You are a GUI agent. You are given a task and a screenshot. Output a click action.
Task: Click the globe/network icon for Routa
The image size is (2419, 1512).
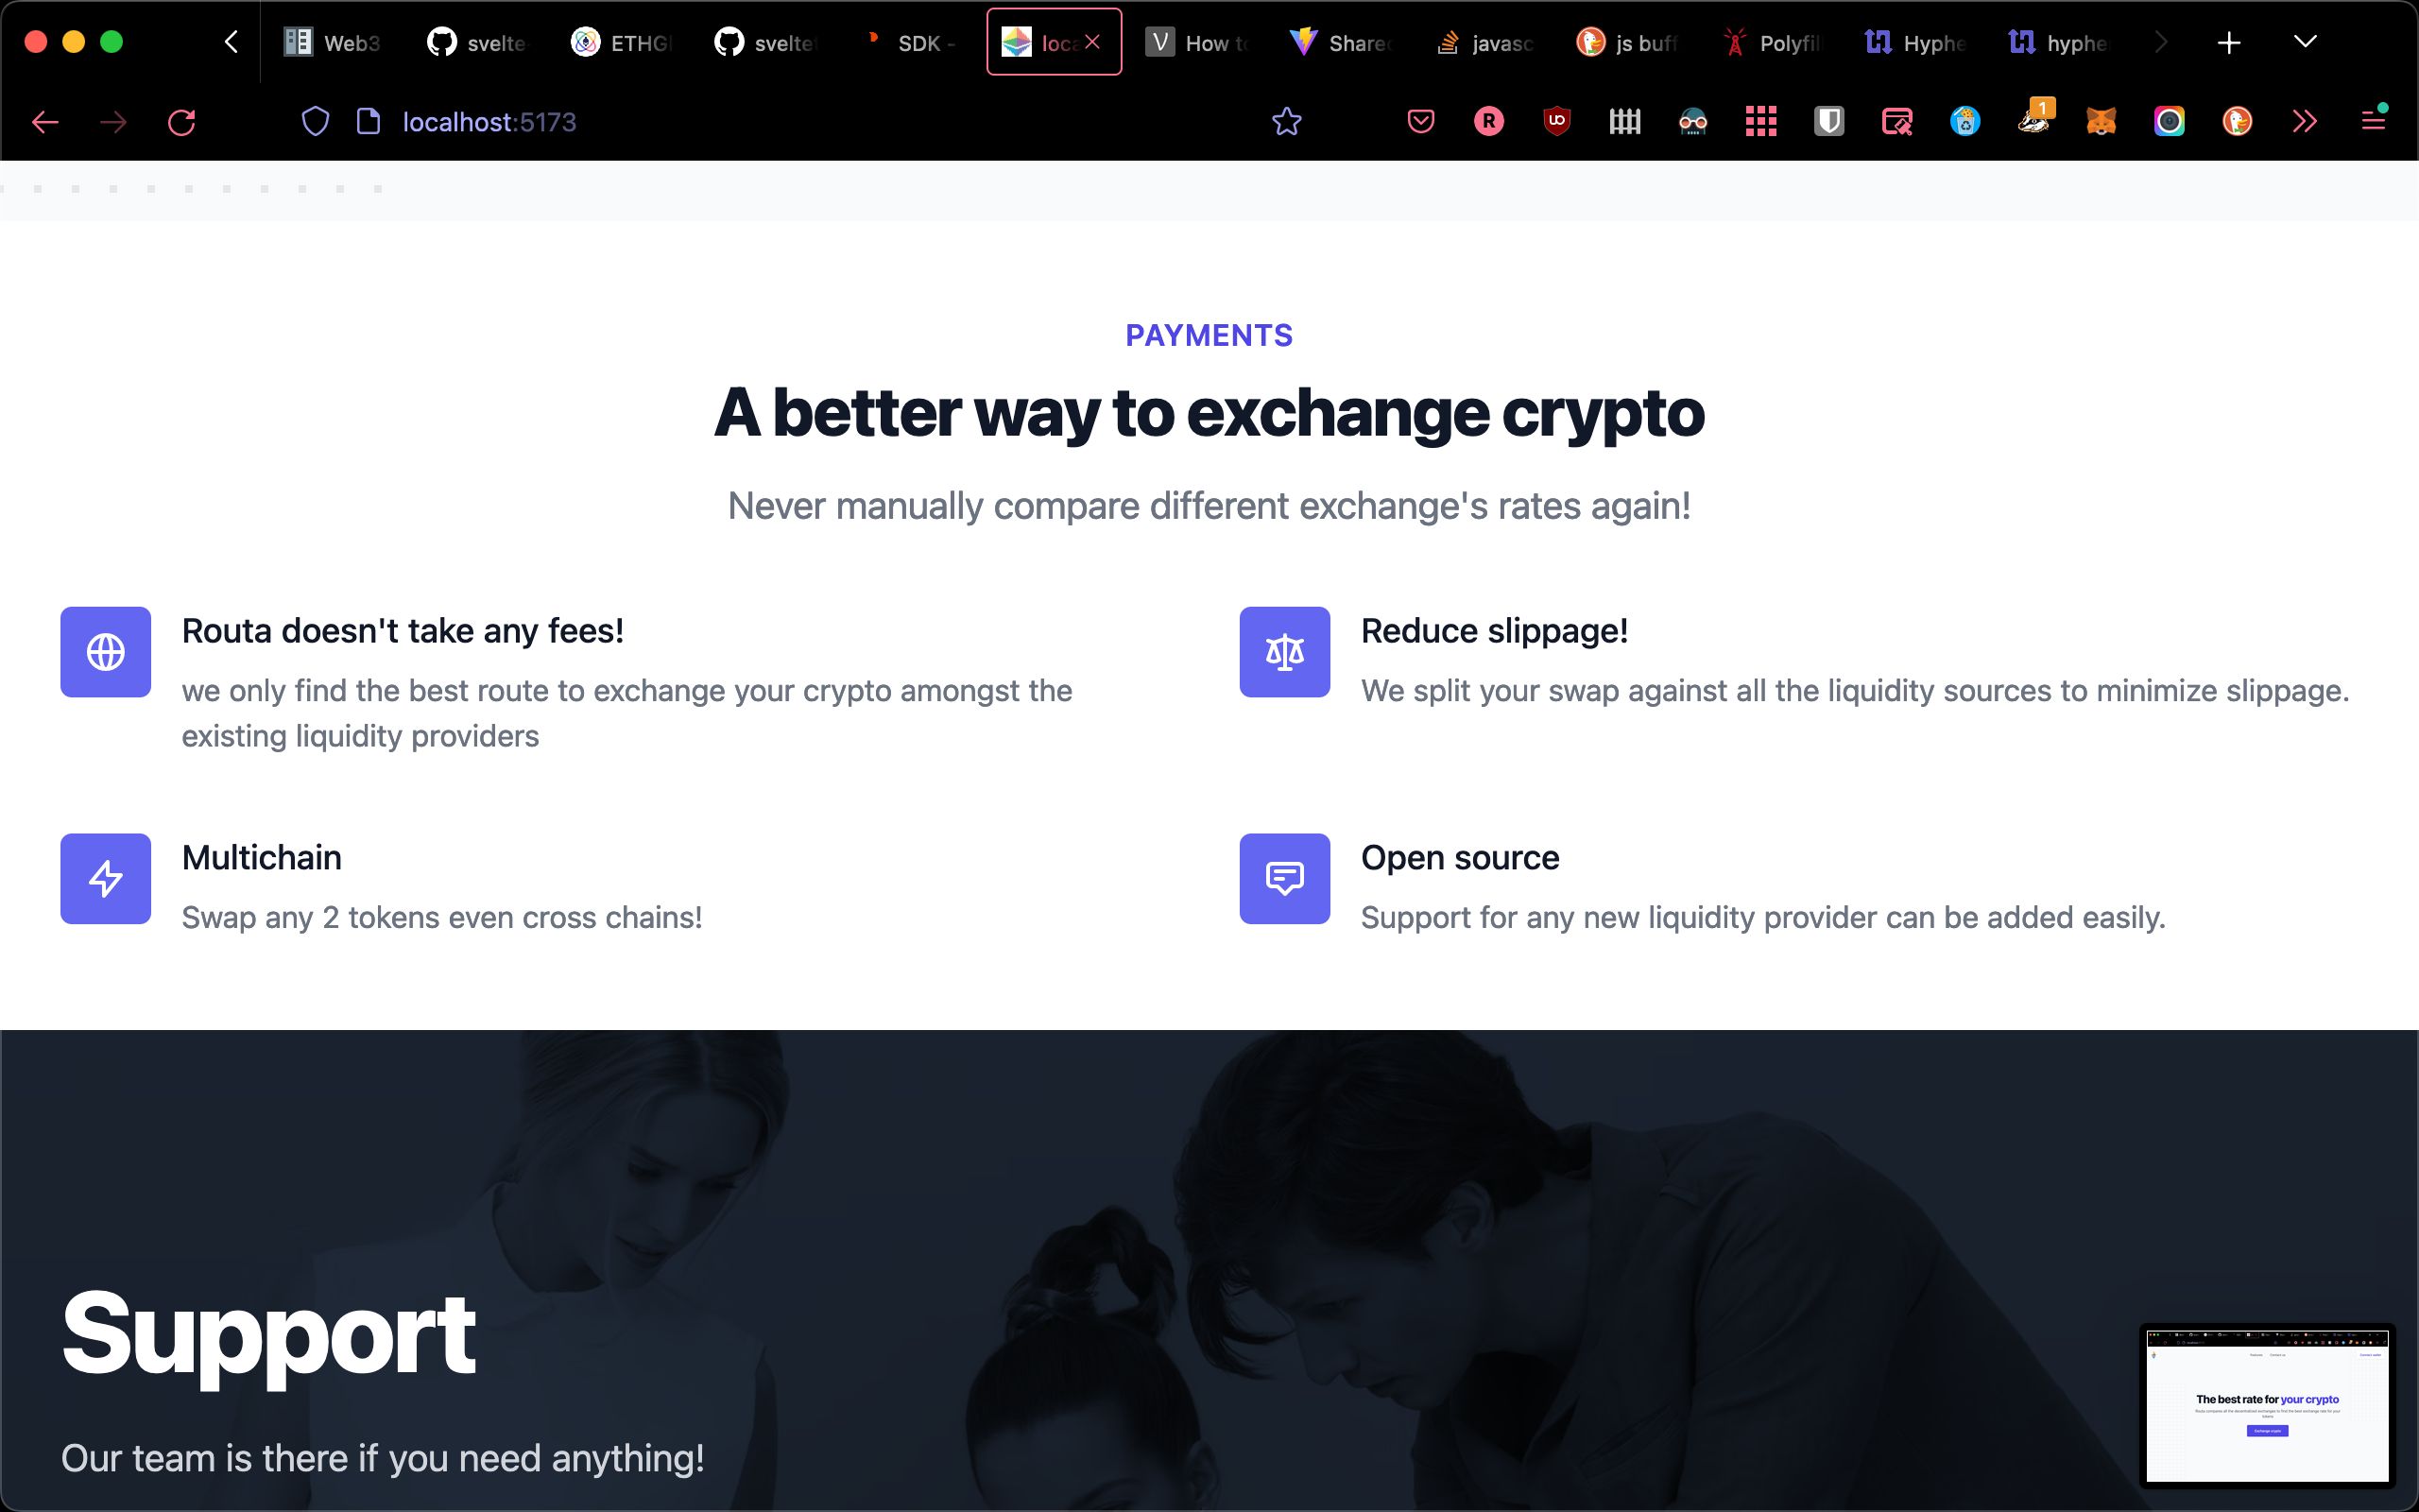106,651
